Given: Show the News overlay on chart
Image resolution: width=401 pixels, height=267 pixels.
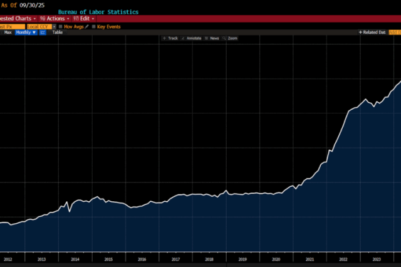Looking at the screenshot, I should 211,38.
